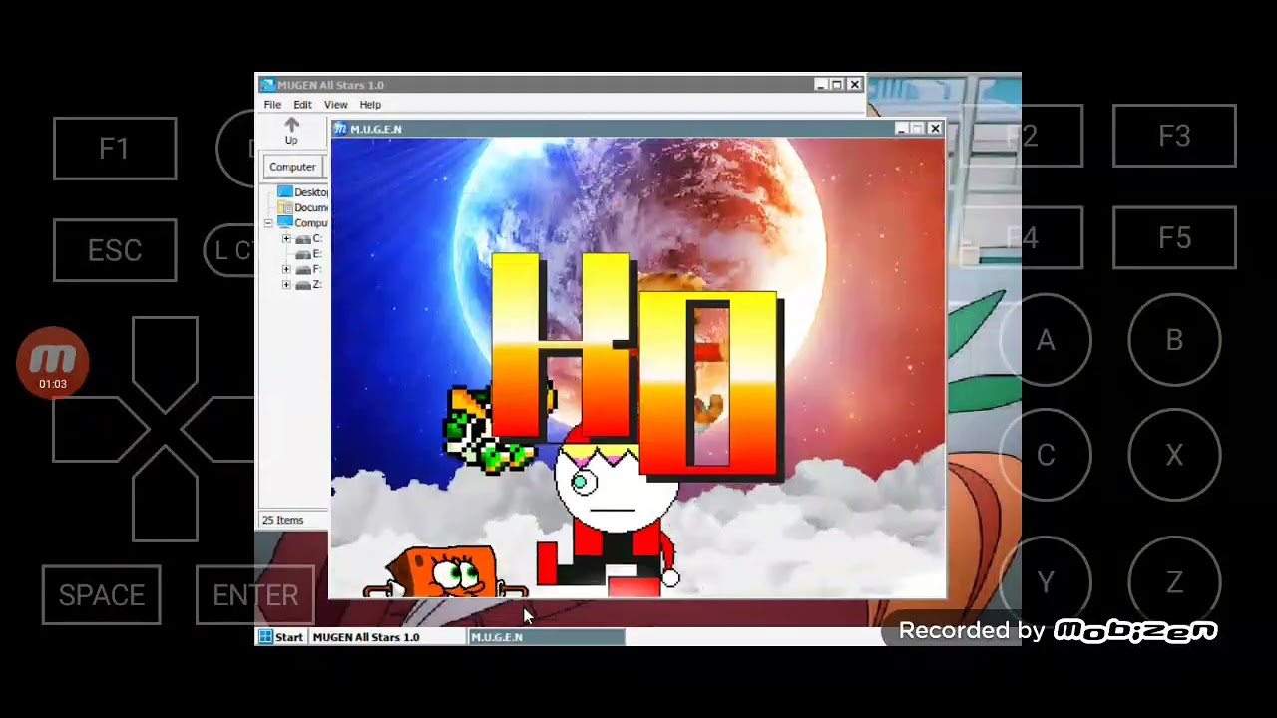Tap the B gamepad button
Image resolution: width=1277 pixels, height=718 pixels.
(1174, 341)
